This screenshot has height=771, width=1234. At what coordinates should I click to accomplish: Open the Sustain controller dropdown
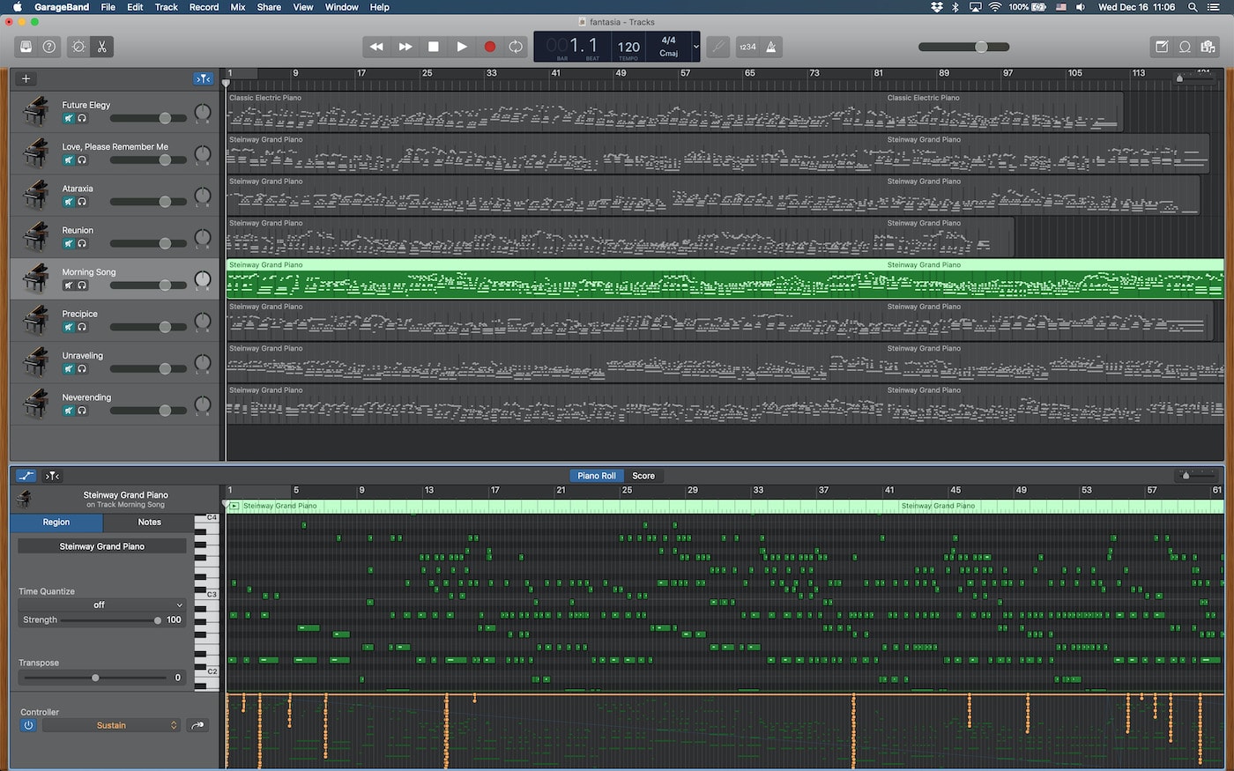111,725
